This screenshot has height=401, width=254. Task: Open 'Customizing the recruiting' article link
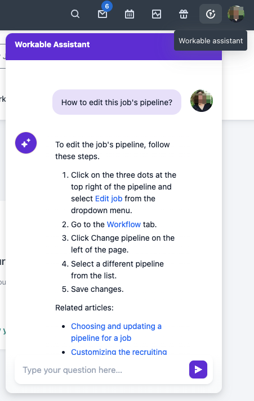pyautogui.click(x=119, y=352)
